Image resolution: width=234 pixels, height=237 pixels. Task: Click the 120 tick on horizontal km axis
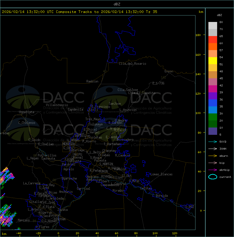click(175, 233)
